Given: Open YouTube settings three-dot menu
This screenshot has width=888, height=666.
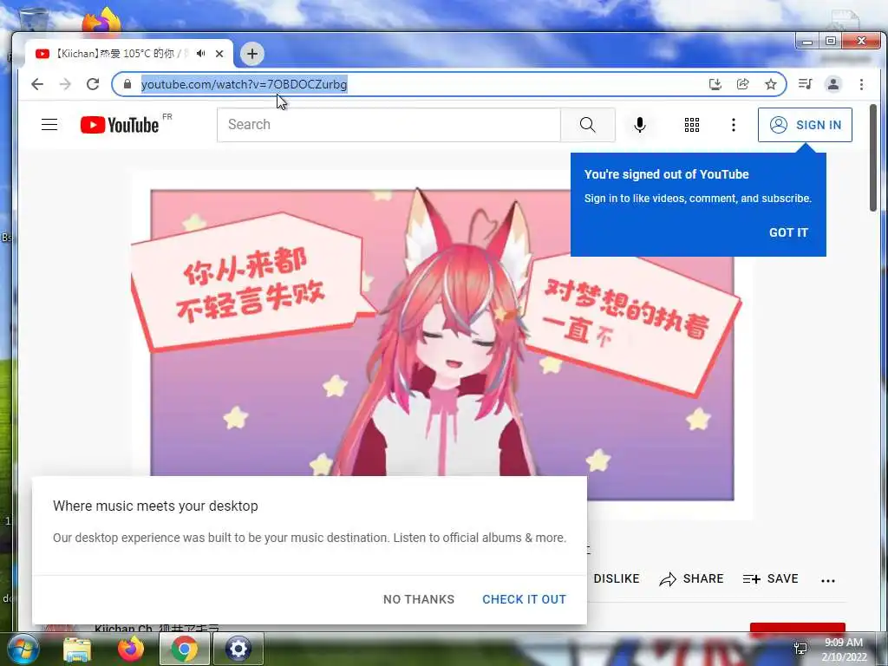Looking at the screenshot, I should 734,125.
